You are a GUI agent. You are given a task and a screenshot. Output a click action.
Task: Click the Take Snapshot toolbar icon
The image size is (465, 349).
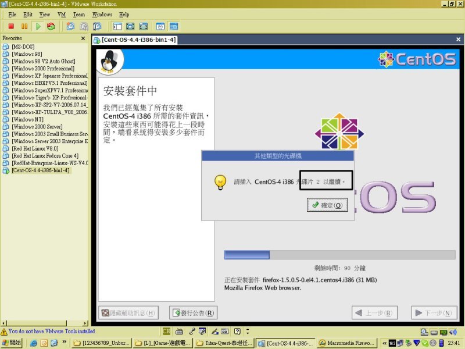tap(70, 26)
